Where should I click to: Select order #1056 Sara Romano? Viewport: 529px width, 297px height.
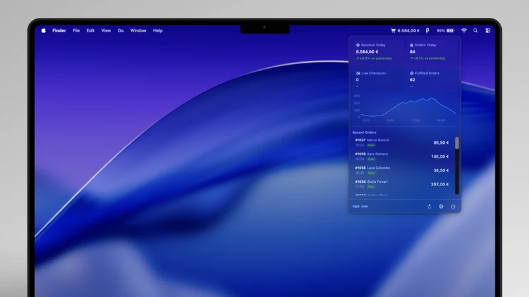(x=402, y=156)
